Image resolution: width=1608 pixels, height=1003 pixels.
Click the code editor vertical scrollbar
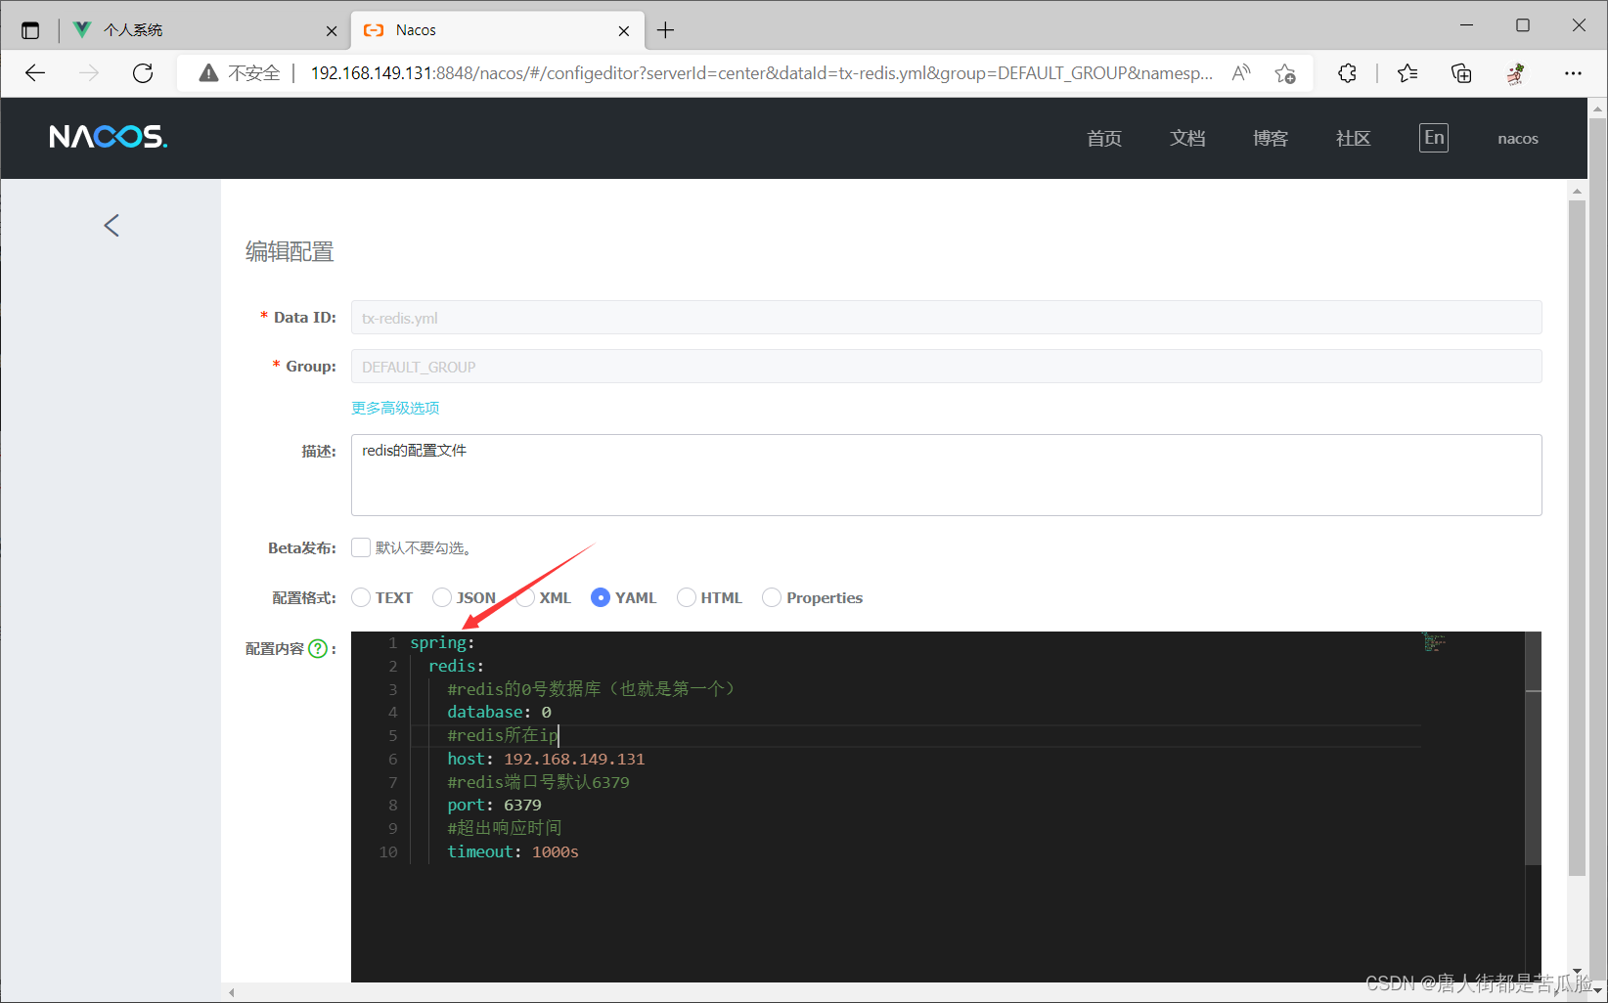(1533, 748)
